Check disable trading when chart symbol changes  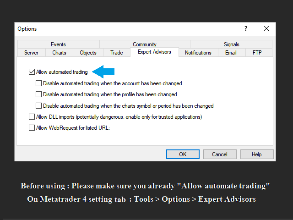point(39,106)
